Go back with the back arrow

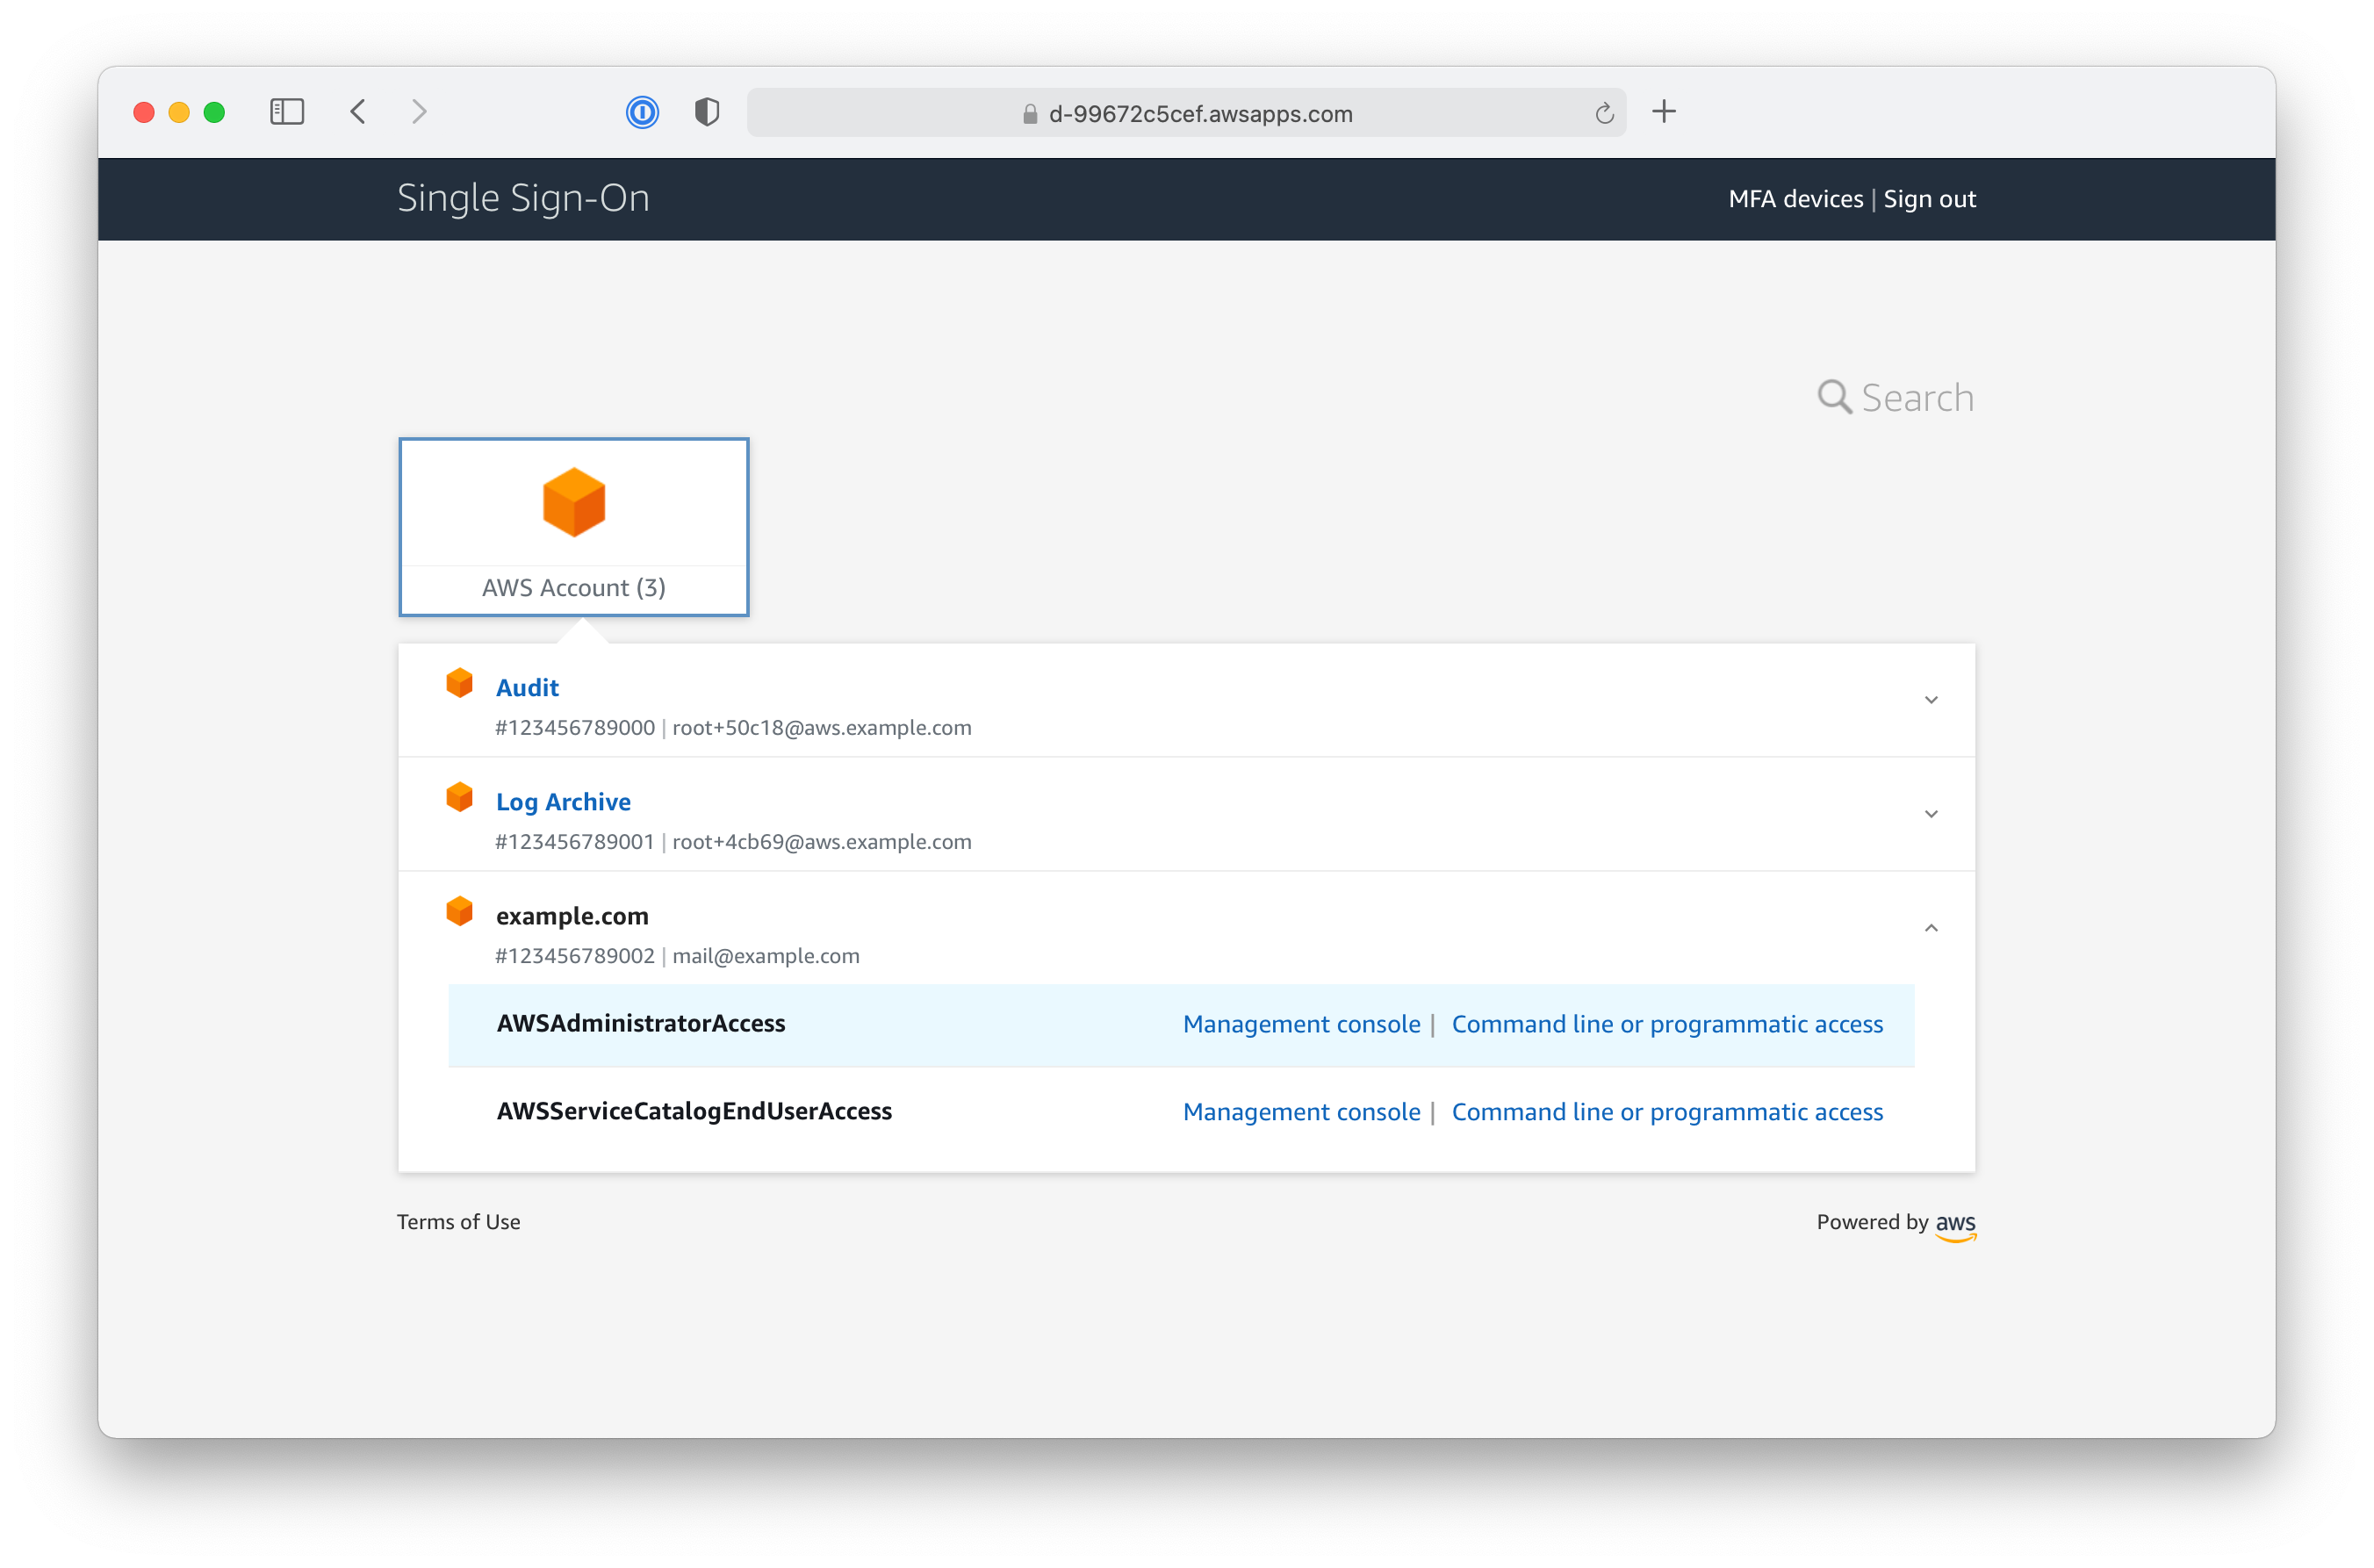pos(358,111)
